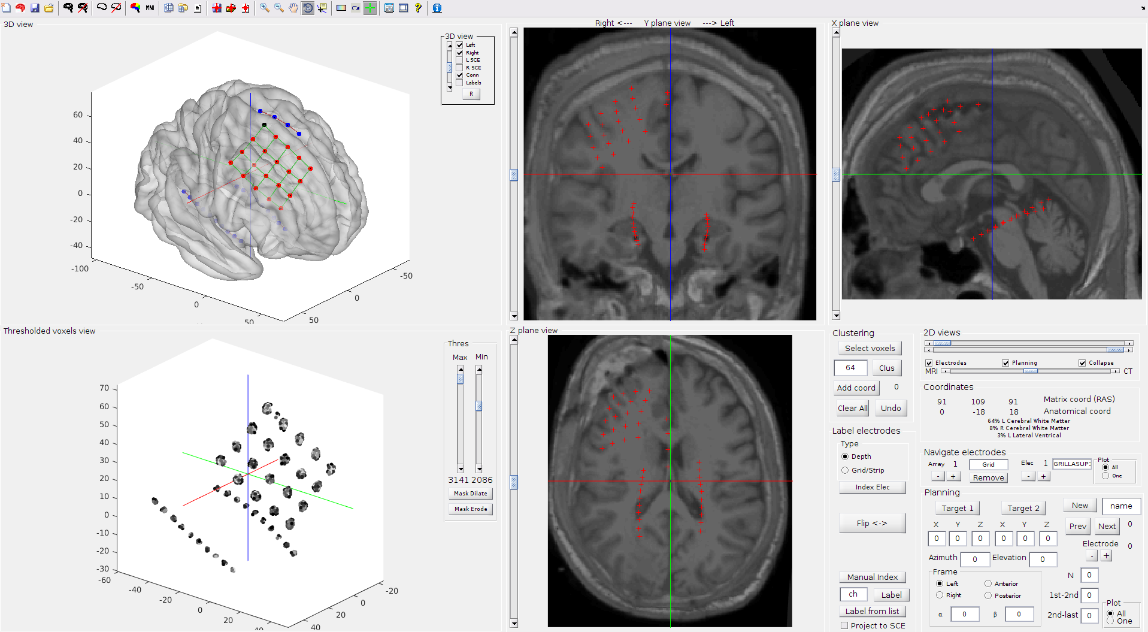
Task: Click the MRI to CT blend slider
Action: pyautogui.click(x=1029, y=371)
